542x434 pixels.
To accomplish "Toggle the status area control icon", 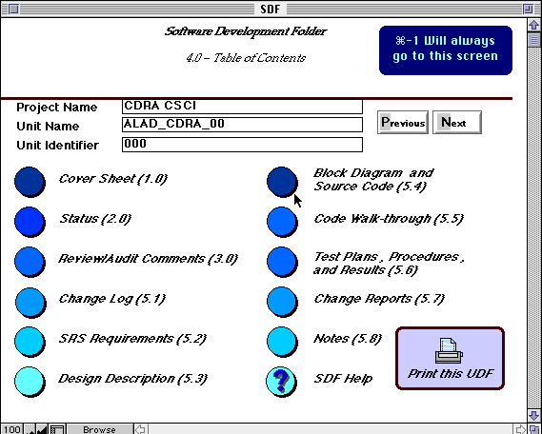I will point(57,429).
